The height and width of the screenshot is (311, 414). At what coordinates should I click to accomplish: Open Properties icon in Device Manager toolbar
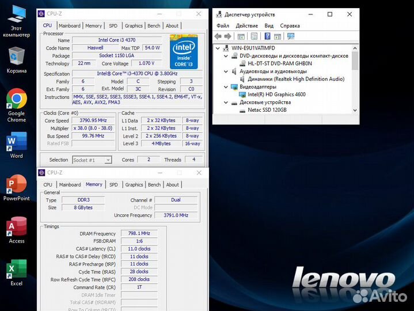(x=254, y=36)
